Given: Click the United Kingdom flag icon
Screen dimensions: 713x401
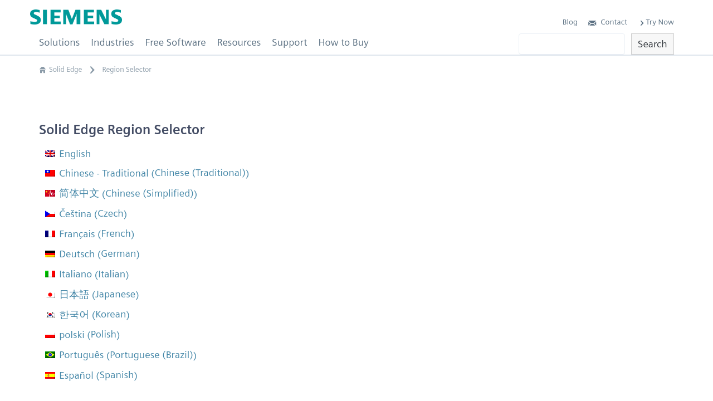Looking at the screenshot, I should (50, 154).
